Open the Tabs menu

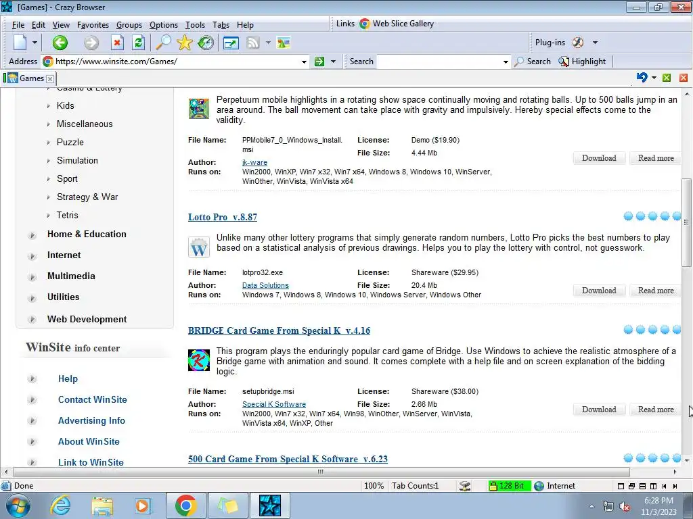click(x=221, y=25)
